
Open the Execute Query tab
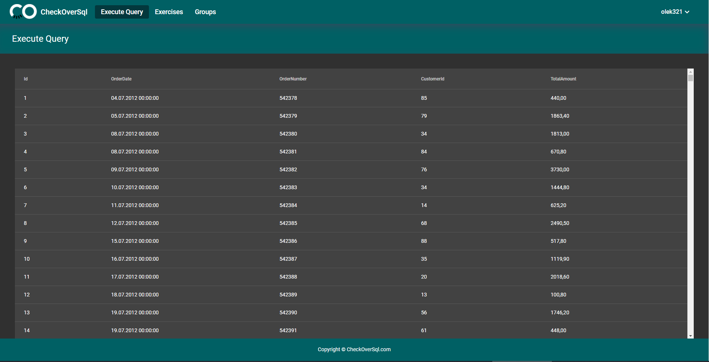(x=122, y=12)
